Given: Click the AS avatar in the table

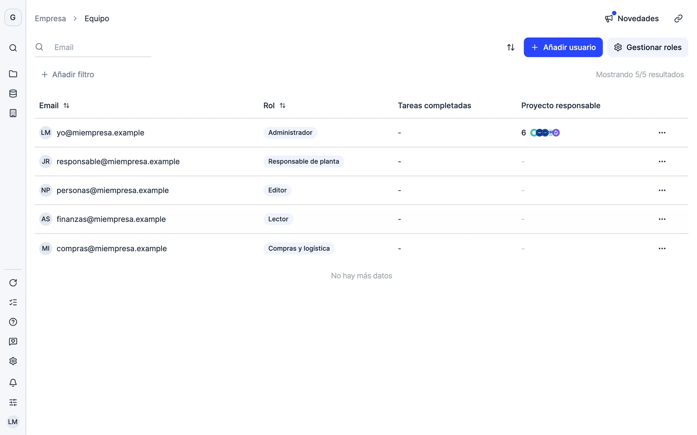Looking at the screenshot, I should 46,219.
